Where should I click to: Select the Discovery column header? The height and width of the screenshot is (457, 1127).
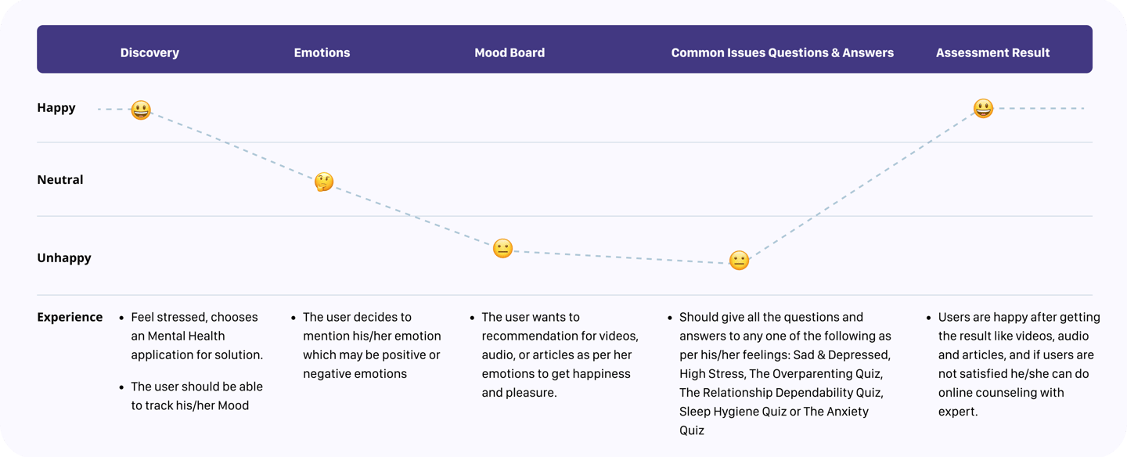point(149,53)
